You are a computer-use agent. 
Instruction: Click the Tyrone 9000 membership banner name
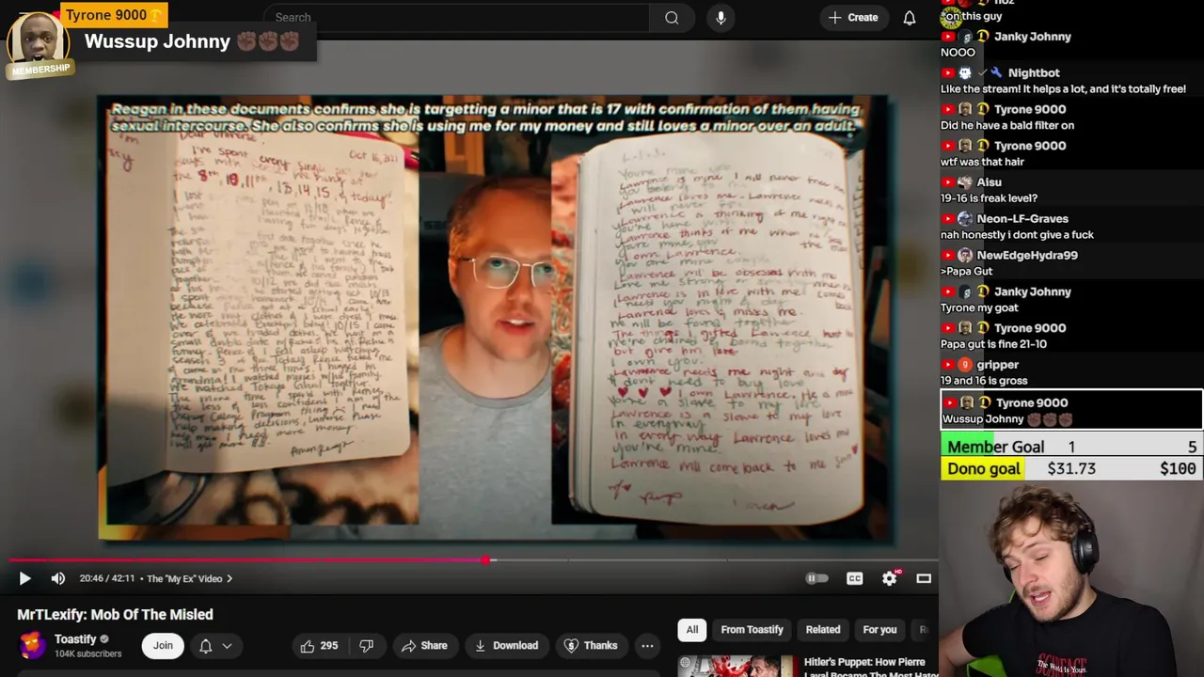[x=106, y=15]
